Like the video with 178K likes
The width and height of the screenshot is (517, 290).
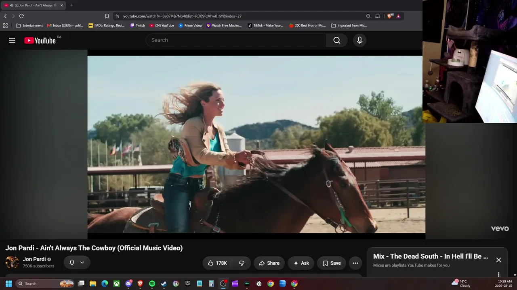click(x=217, y=263)
